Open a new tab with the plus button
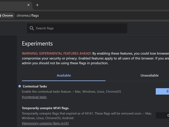This screenshot has width=169, height=127. [37, 5]
